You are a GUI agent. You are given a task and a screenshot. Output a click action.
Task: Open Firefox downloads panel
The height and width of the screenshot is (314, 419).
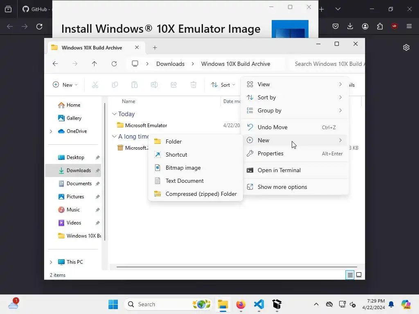(x=350, y=26)
